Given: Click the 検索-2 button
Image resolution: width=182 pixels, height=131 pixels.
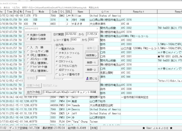Looking at the screenshot, I should (92, 70).
